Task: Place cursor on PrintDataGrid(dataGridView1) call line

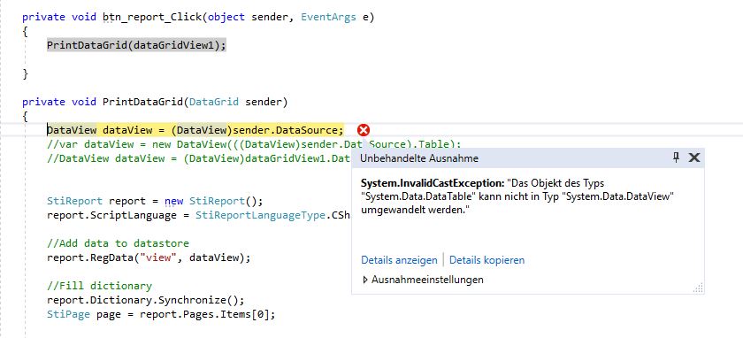Action: (x=136, y=45)
